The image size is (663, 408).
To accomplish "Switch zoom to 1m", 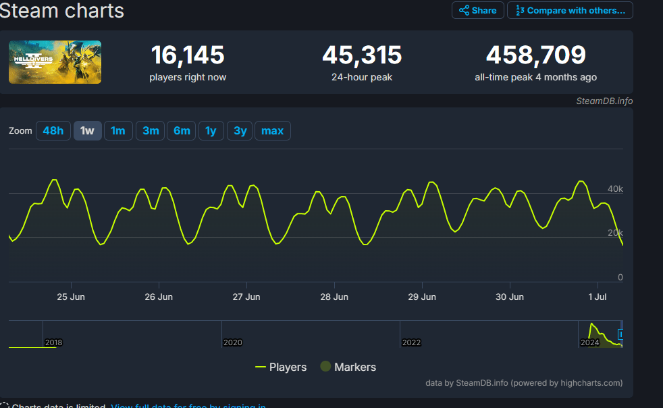I will 118,131.
